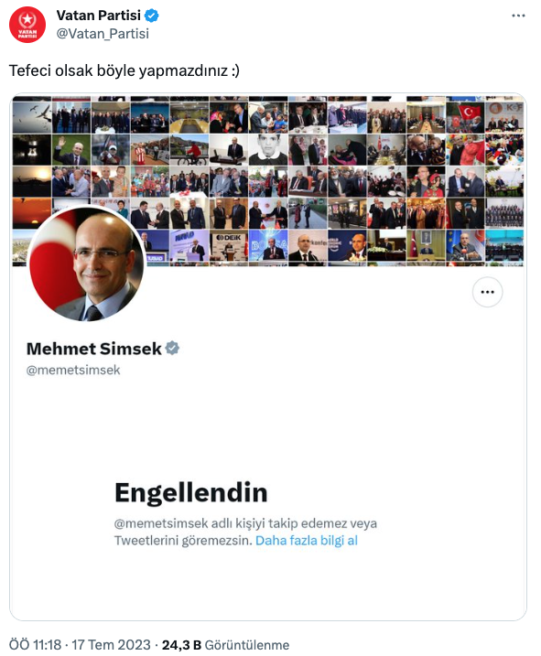Open the profile card's circular three-dot menu
541x656 pixels.
[x=487, y=292]
